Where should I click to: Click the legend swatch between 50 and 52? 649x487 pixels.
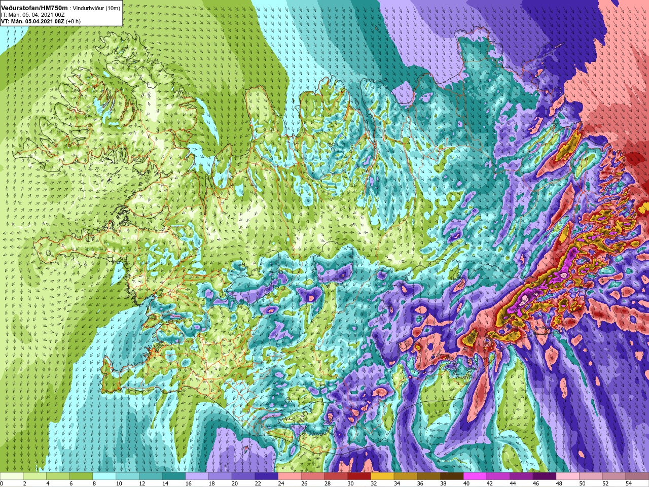point(591,476)
